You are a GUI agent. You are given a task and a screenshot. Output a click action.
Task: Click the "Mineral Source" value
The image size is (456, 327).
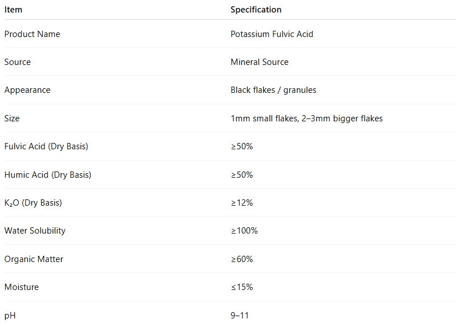click(259, 62)
